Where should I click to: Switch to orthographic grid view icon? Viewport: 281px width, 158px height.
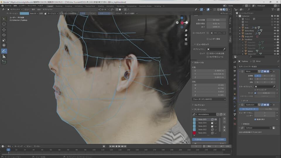186,44
